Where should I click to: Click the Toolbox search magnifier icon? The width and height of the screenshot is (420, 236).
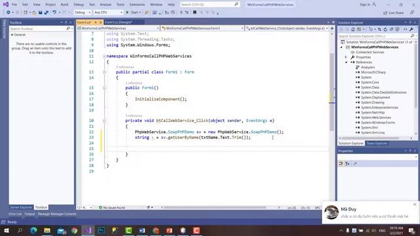tap(68, 28)
